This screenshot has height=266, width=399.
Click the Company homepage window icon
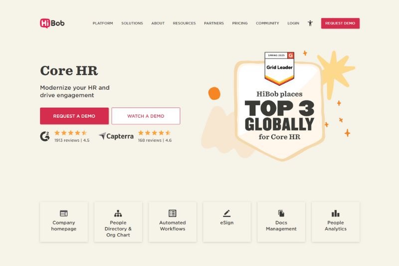(64, 213)
